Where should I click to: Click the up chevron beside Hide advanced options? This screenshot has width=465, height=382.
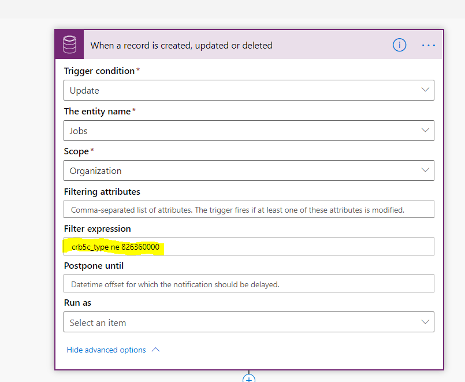click(155, 350)
